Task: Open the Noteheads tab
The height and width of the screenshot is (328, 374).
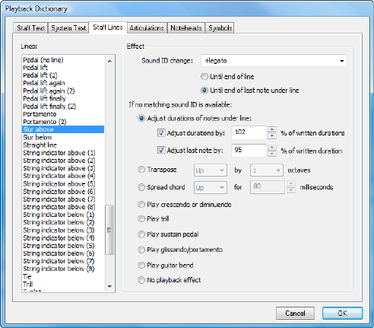Action: click(186, 28)
